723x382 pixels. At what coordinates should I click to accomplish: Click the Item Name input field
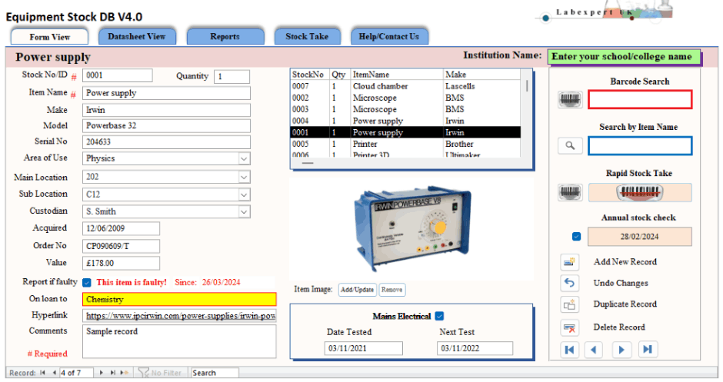coord(166,93)
